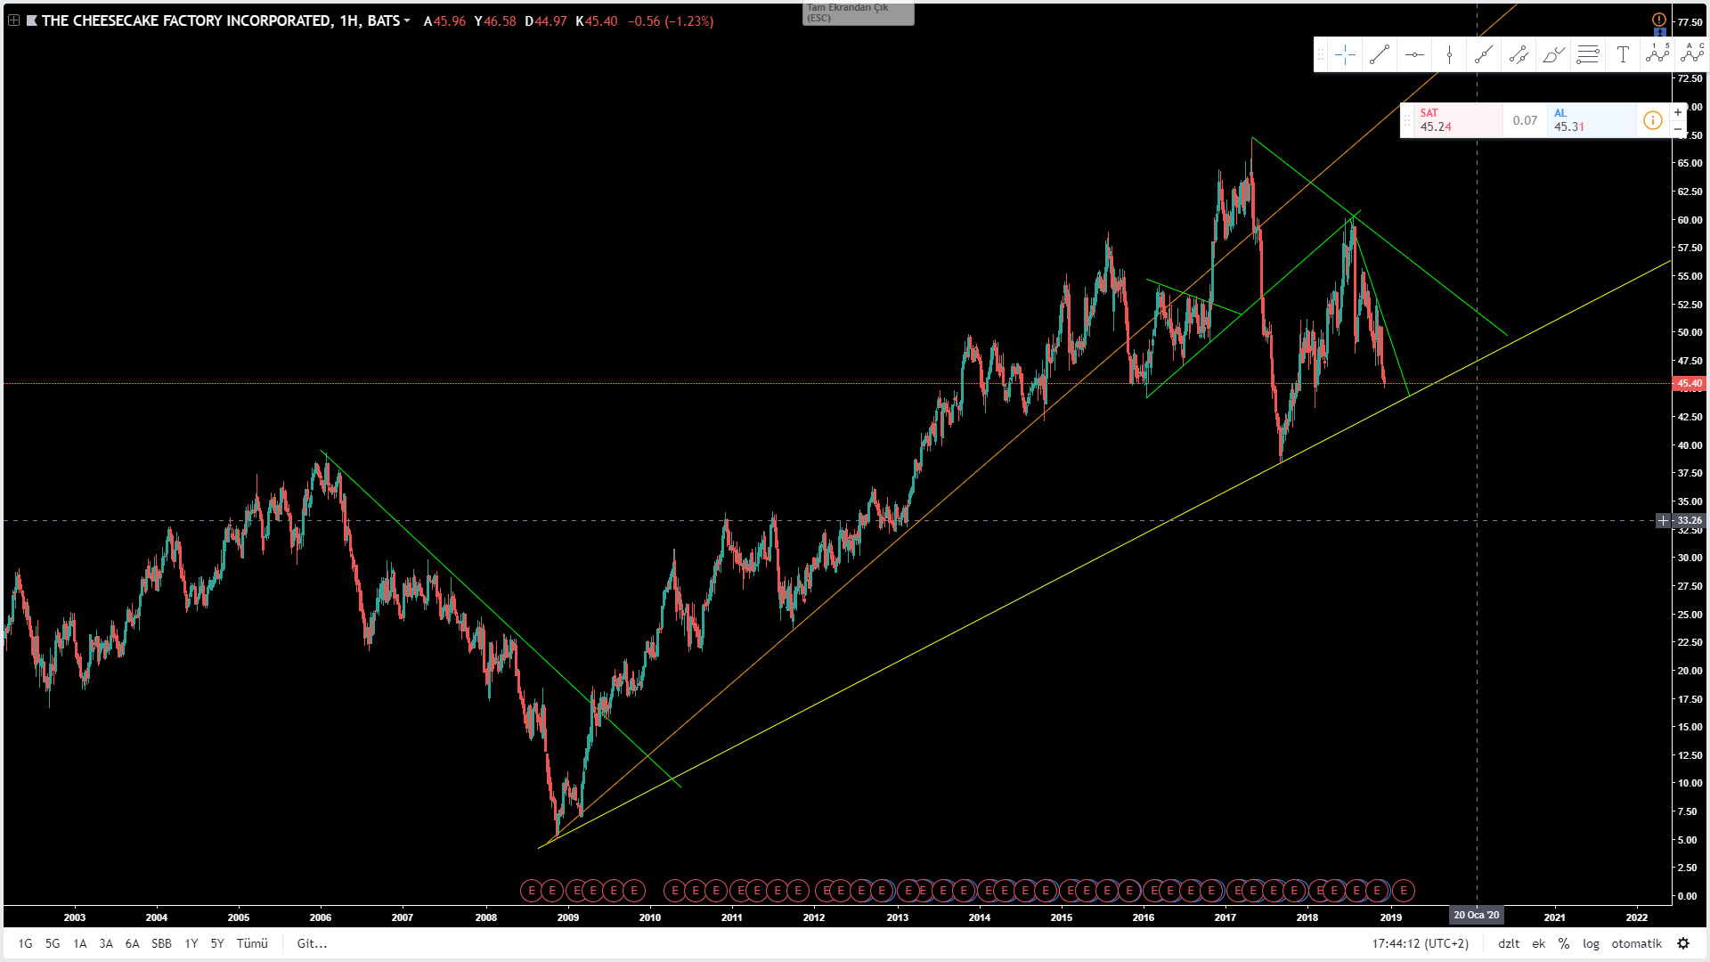Expand the chart legend plus box
This screenshot has height=962, width=1710.
point(13,20)
